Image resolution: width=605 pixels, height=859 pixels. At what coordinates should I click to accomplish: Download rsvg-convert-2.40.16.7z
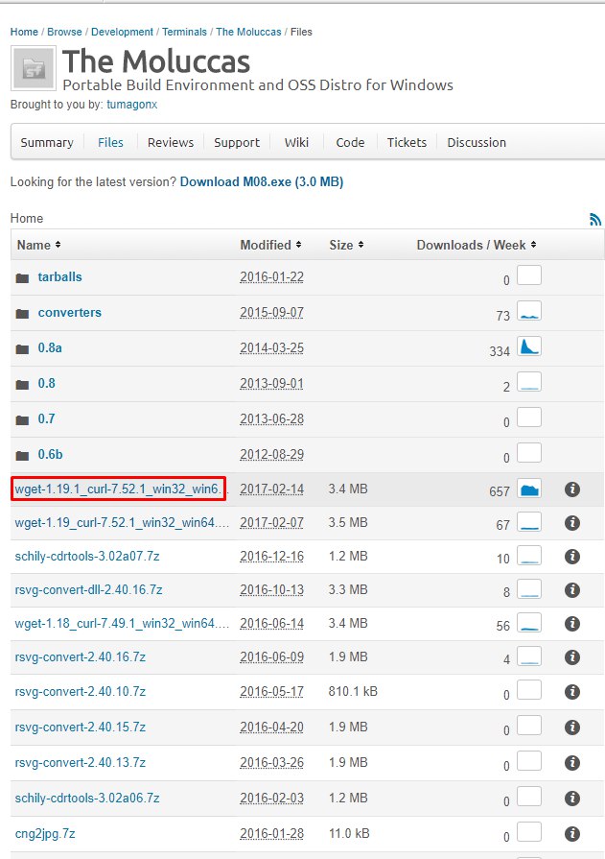81,656
